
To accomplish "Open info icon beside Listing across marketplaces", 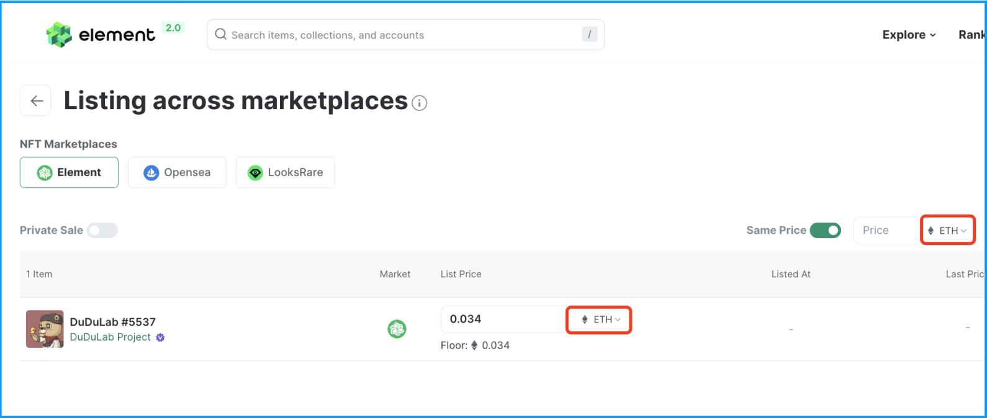I will point(420,103).
